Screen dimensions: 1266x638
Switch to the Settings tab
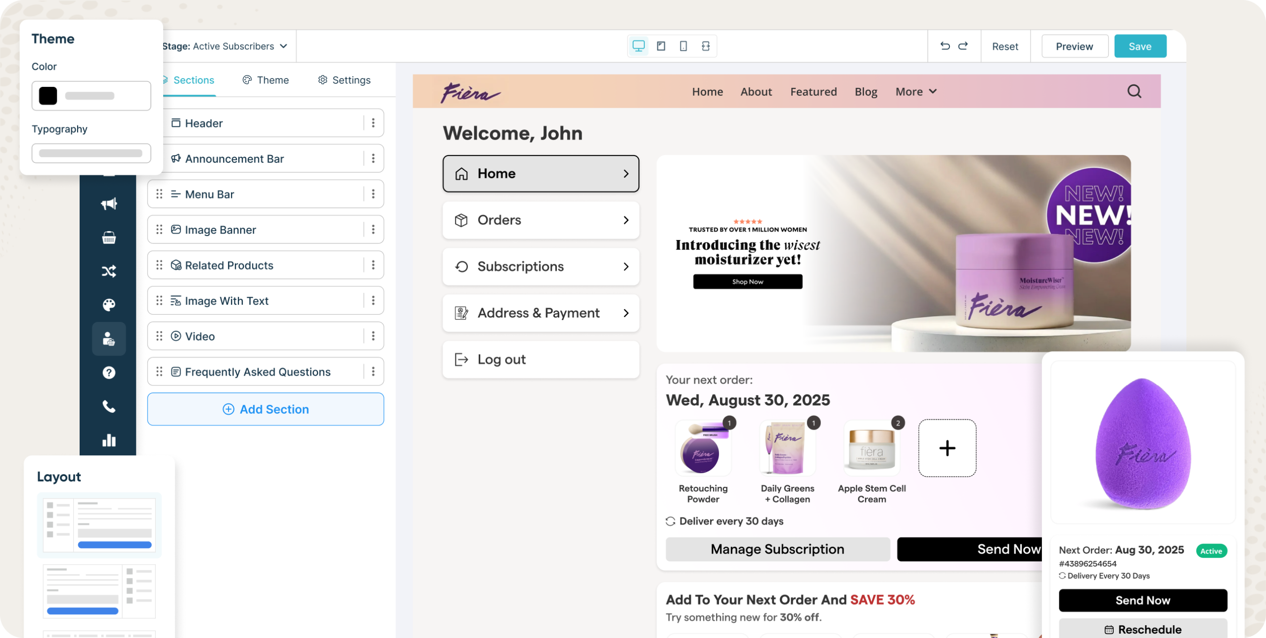click(x=344, y=80)
